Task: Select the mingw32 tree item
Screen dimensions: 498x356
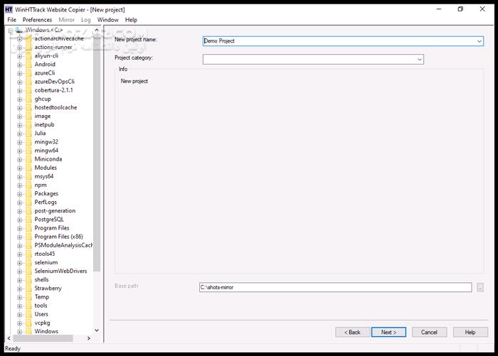Action: pos(46,142)
